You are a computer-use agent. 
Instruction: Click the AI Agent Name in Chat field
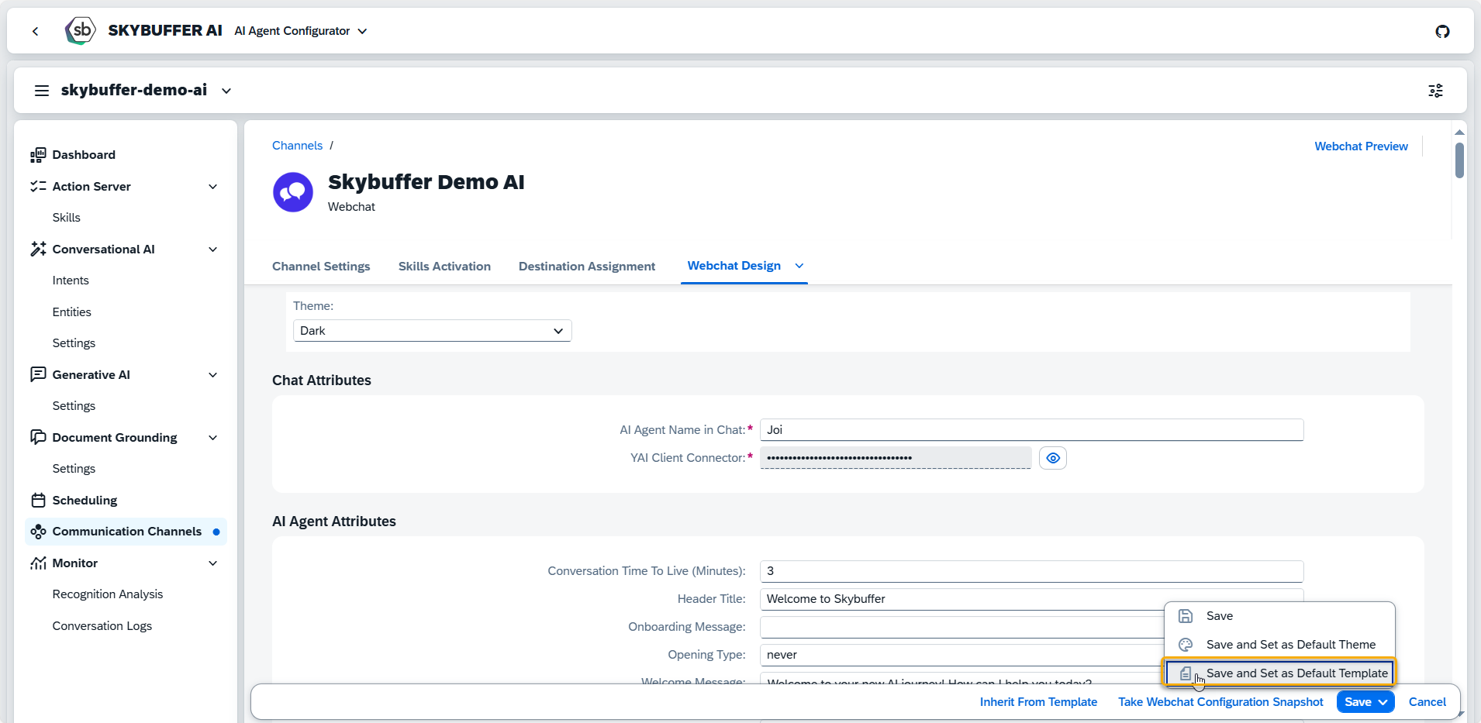click(x=1031, y=430)
